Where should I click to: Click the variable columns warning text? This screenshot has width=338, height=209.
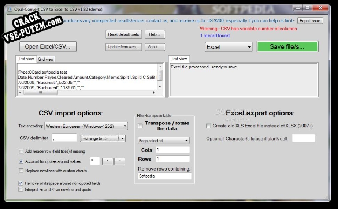click(x=248, y=29)
